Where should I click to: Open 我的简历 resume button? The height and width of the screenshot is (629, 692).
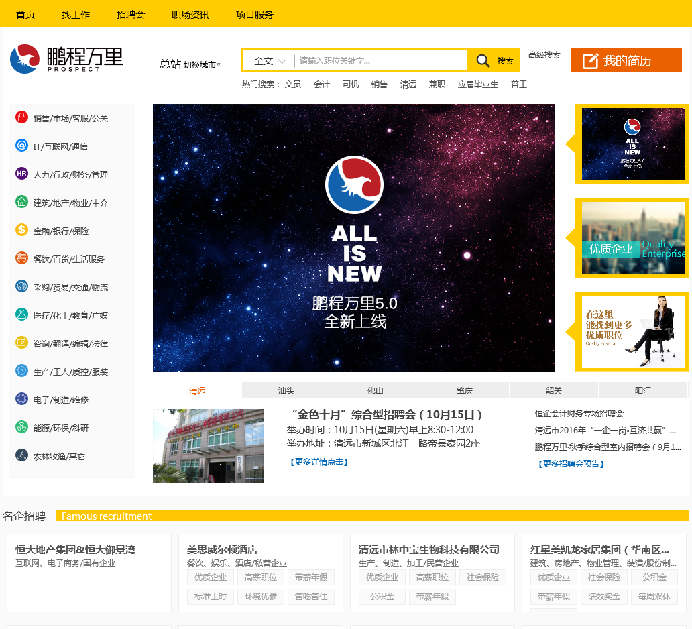click(x=626, y=60)
